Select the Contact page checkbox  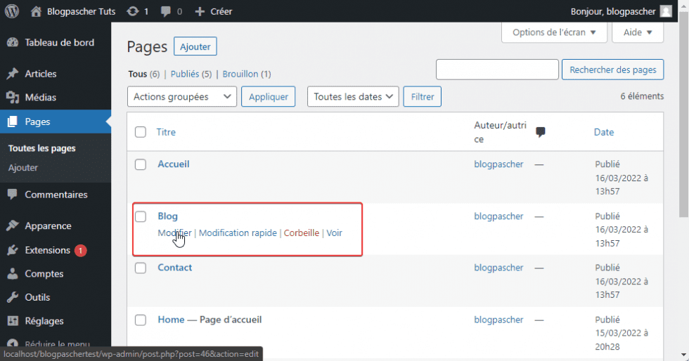tap(141, 268)
